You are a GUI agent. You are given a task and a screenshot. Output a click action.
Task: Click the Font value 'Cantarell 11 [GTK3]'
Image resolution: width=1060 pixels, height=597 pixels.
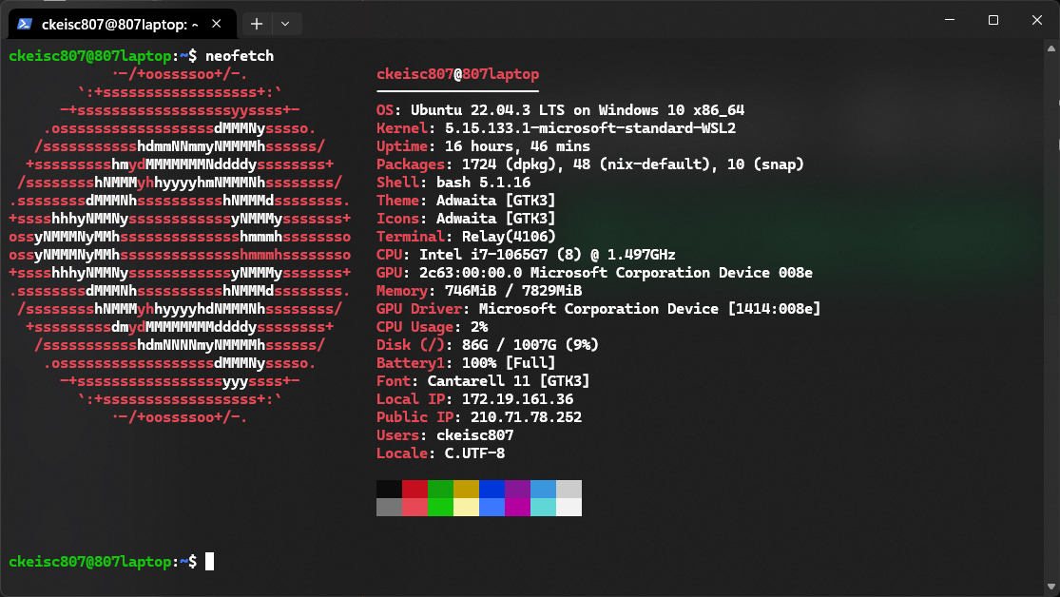point(509,381)
